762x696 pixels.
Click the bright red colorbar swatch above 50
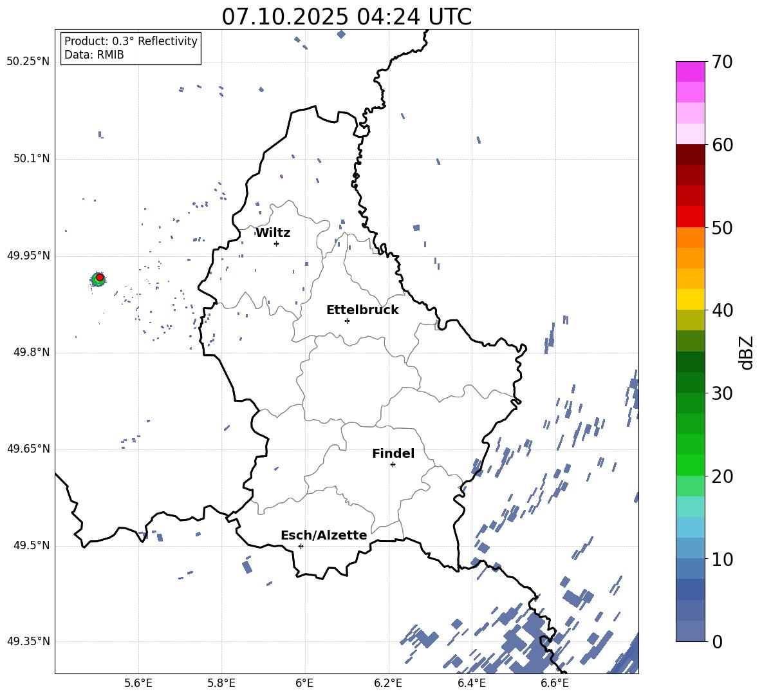point(690,216)
